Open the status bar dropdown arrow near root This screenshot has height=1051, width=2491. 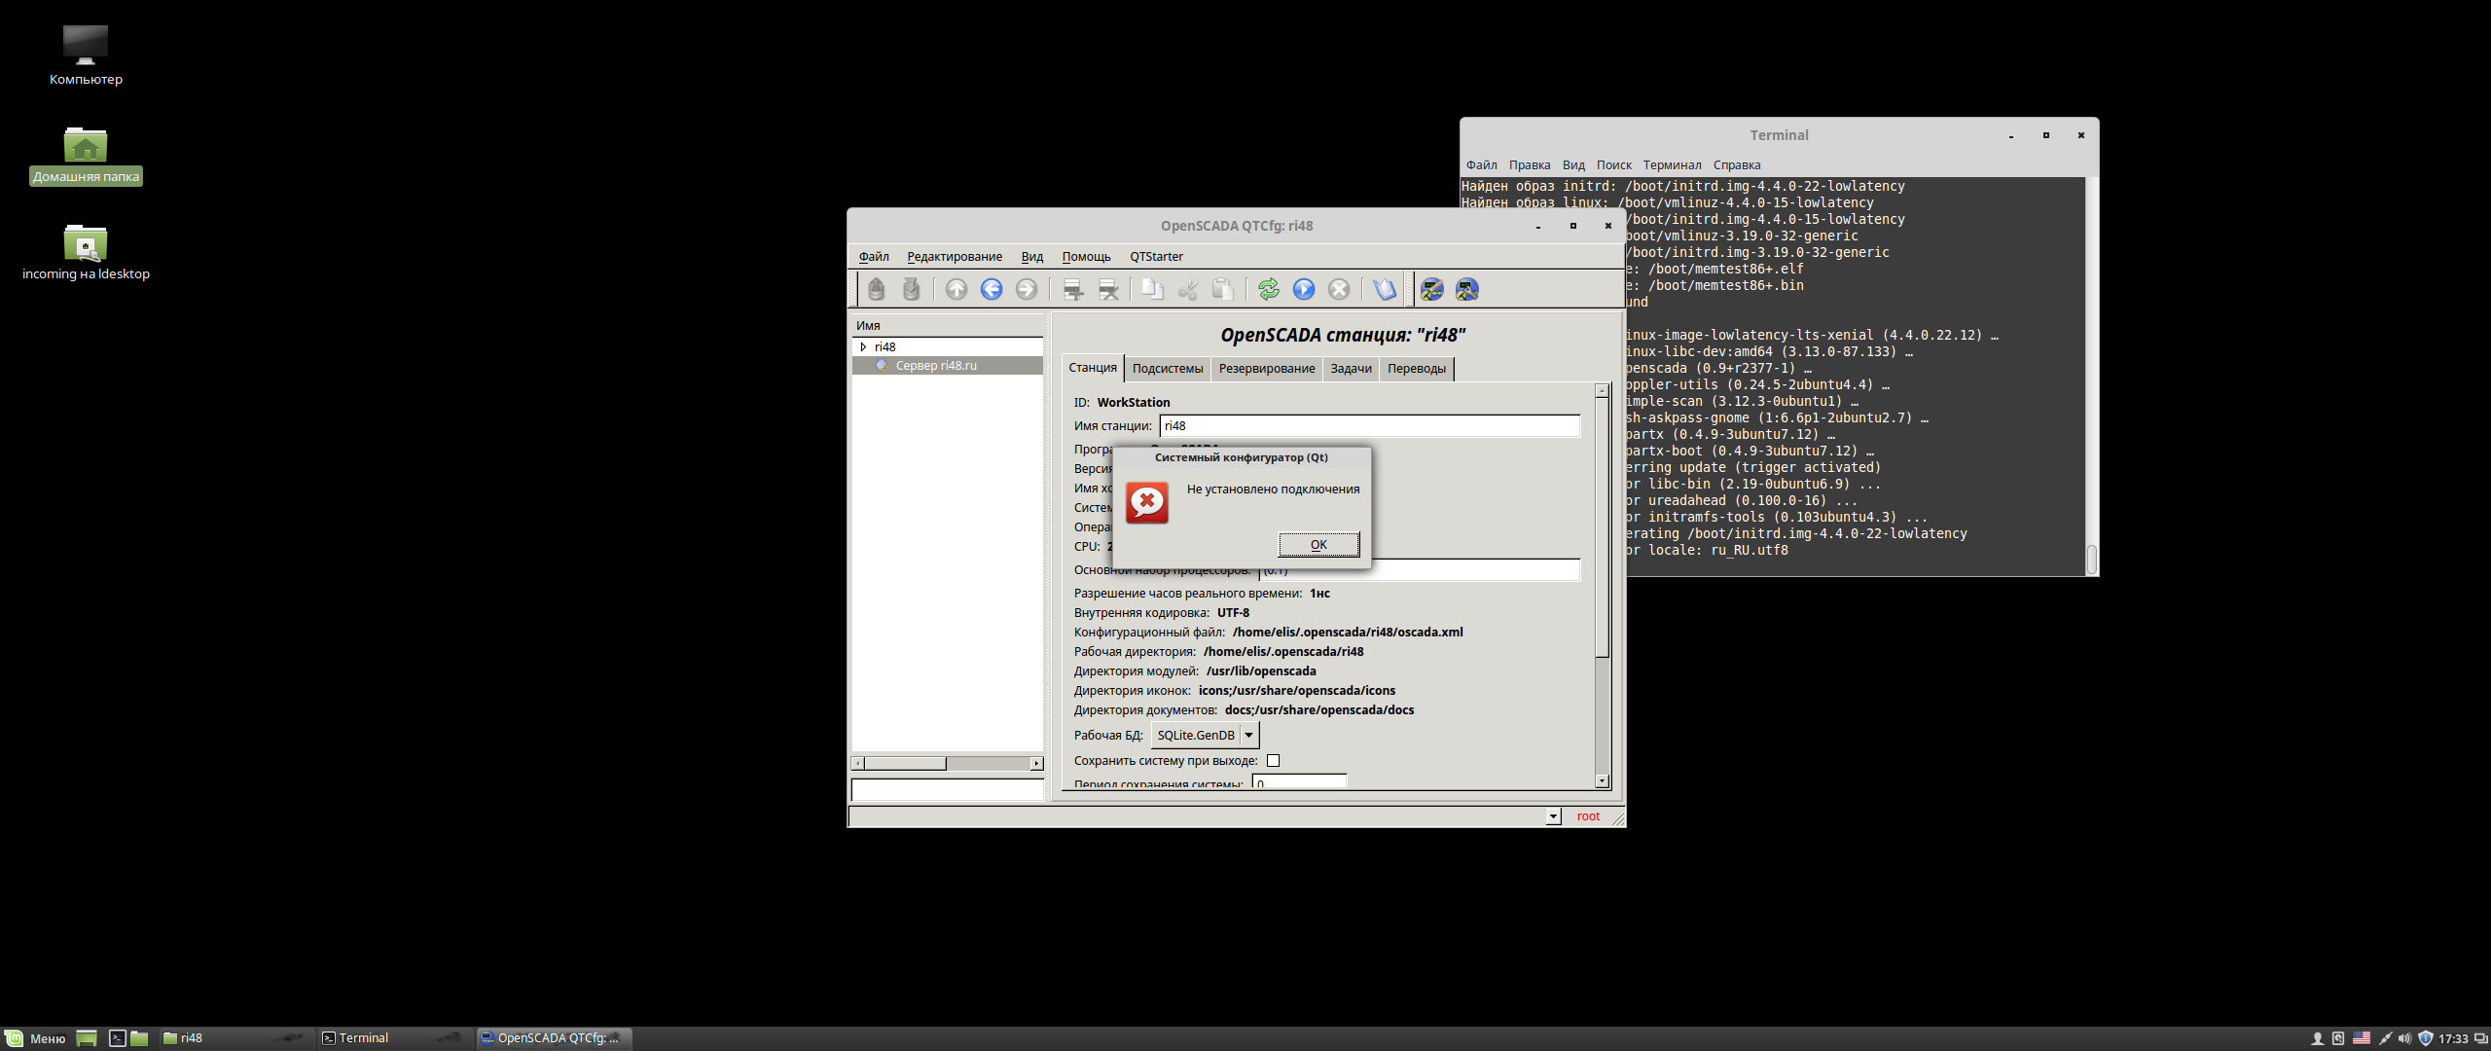pyautogui.click(x=1553, y=816)
